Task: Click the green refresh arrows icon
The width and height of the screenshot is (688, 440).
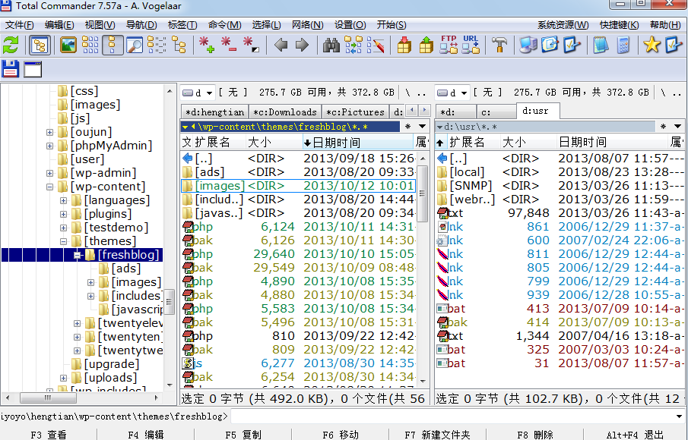Action: pos(11,45)
